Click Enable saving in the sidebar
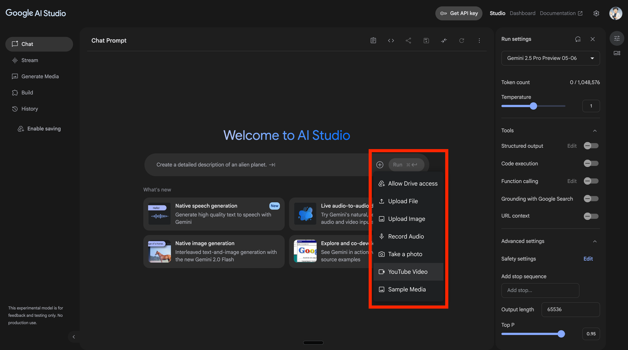Screen dimensions: 628x350 pos(39,129)
